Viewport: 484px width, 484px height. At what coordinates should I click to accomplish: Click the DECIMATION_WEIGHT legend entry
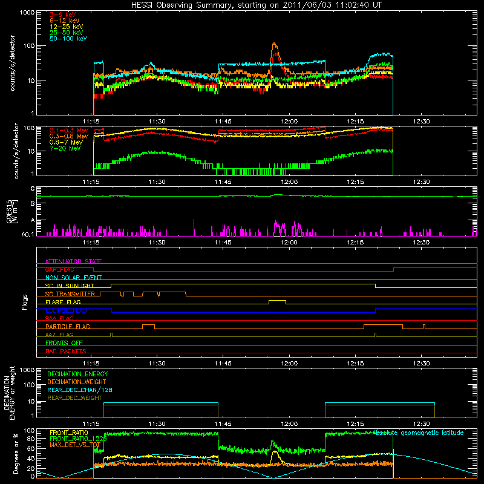coord(77,382)
